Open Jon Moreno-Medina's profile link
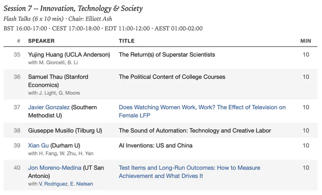Viewport: 322px width, 195px height. click(x=54, y=168)
